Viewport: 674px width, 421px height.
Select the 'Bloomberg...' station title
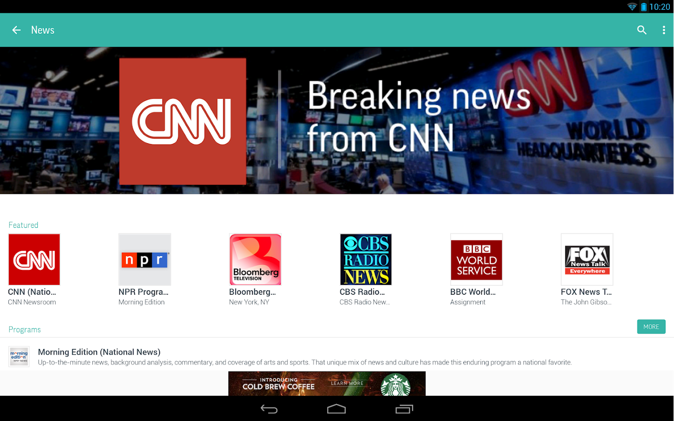252,292
